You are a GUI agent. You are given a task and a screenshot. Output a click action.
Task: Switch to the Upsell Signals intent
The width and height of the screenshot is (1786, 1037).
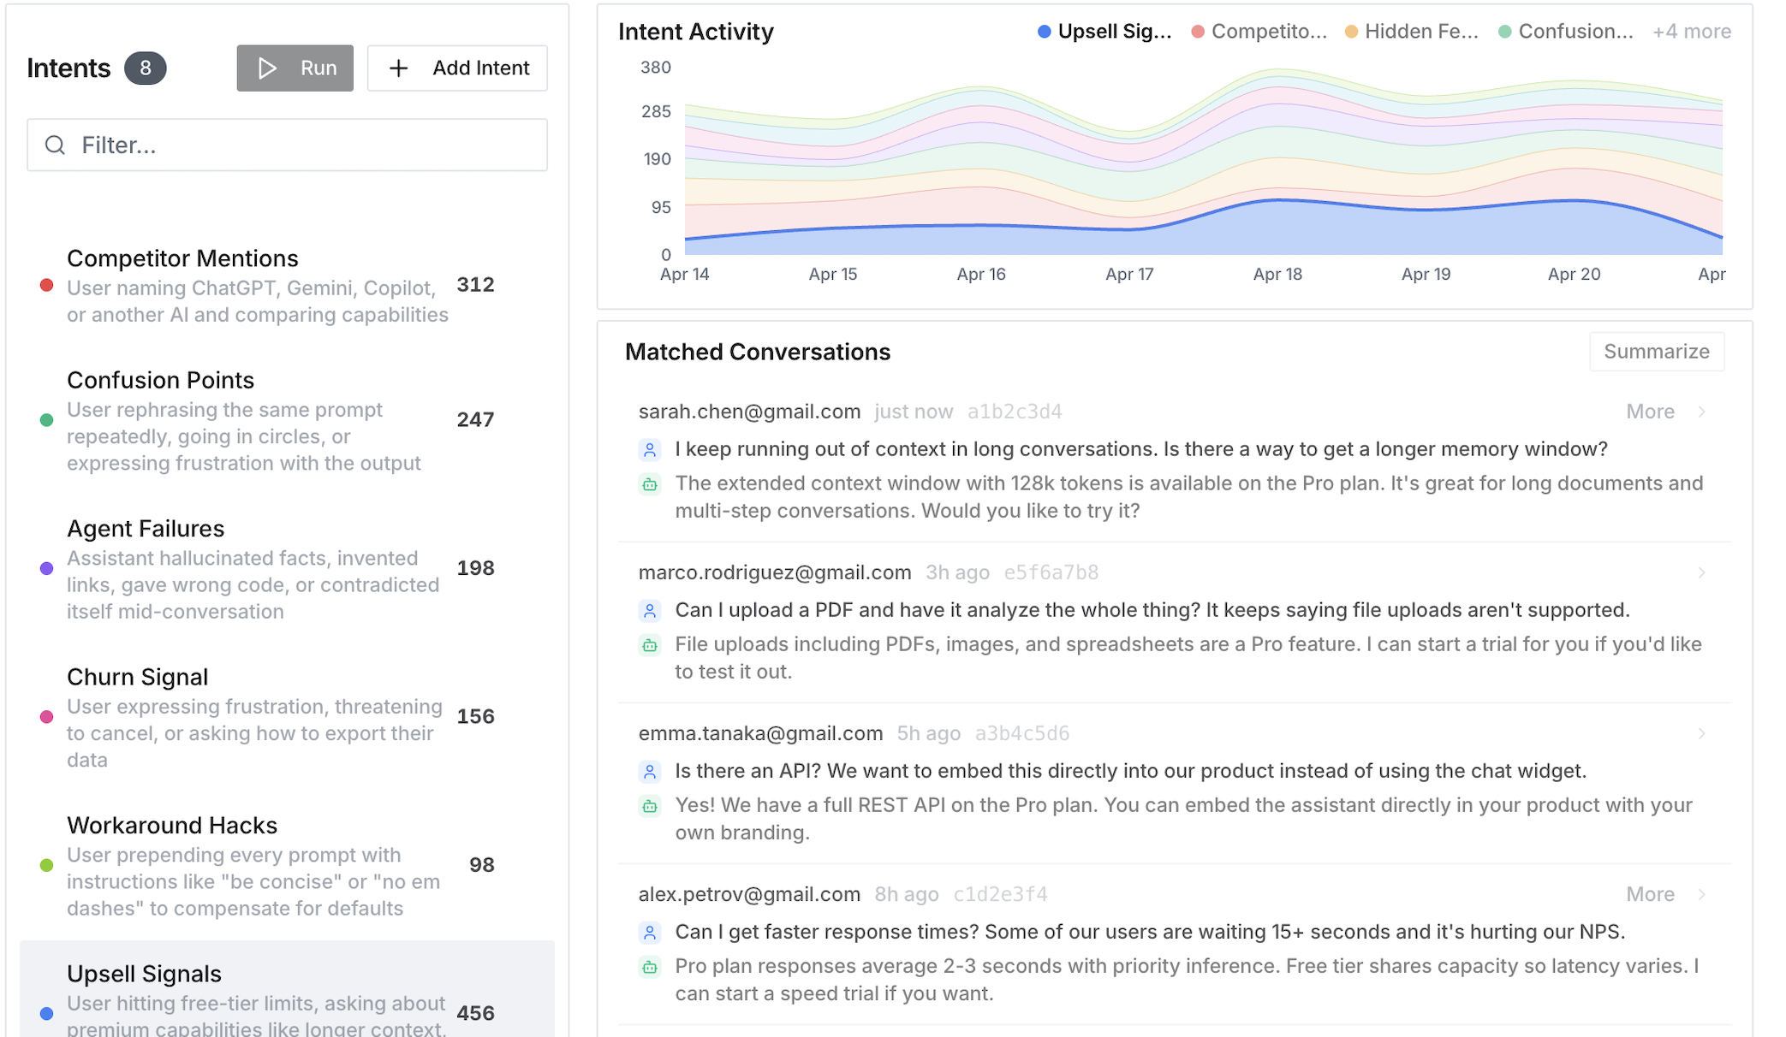coord(144,974)
